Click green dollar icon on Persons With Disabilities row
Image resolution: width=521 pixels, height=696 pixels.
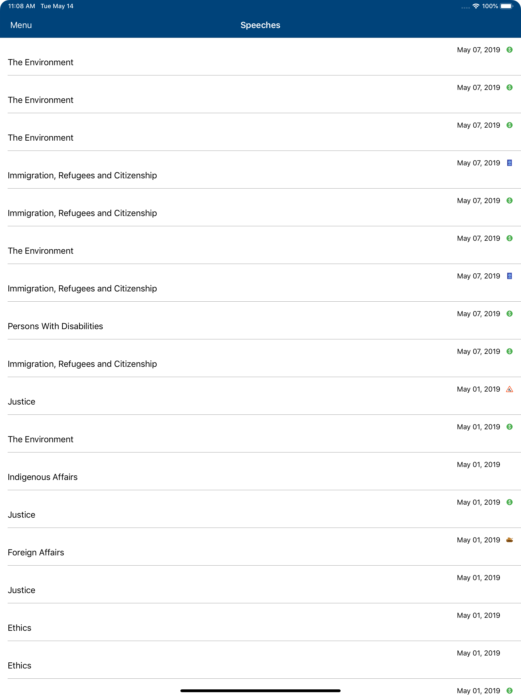tap(509, 314)
